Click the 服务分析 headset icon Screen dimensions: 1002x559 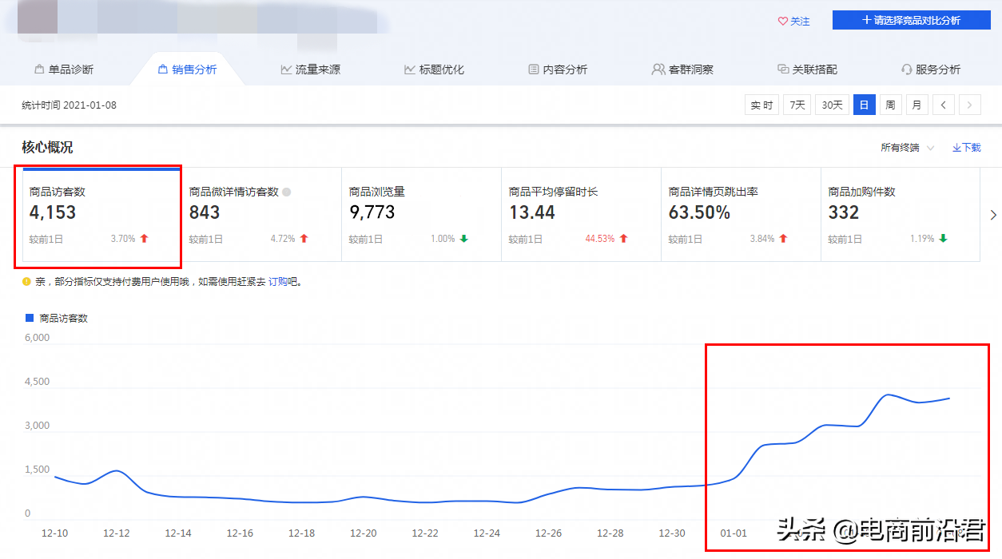(x=905, y=69)
